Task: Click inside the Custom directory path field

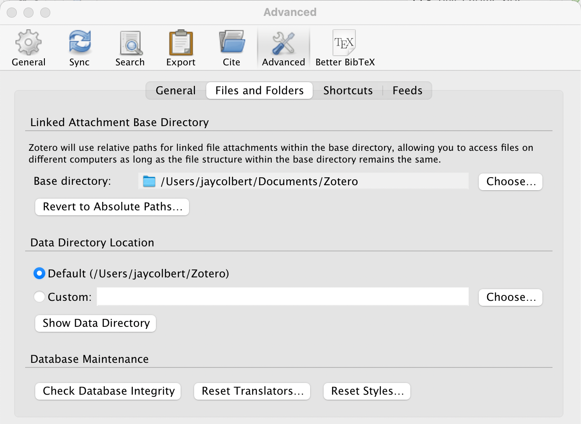Action: coord(283,297)
